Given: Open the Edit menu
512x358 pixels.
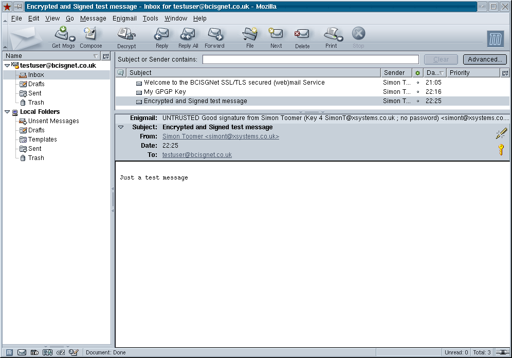Looking at the screenshot, I should [33, 18].
